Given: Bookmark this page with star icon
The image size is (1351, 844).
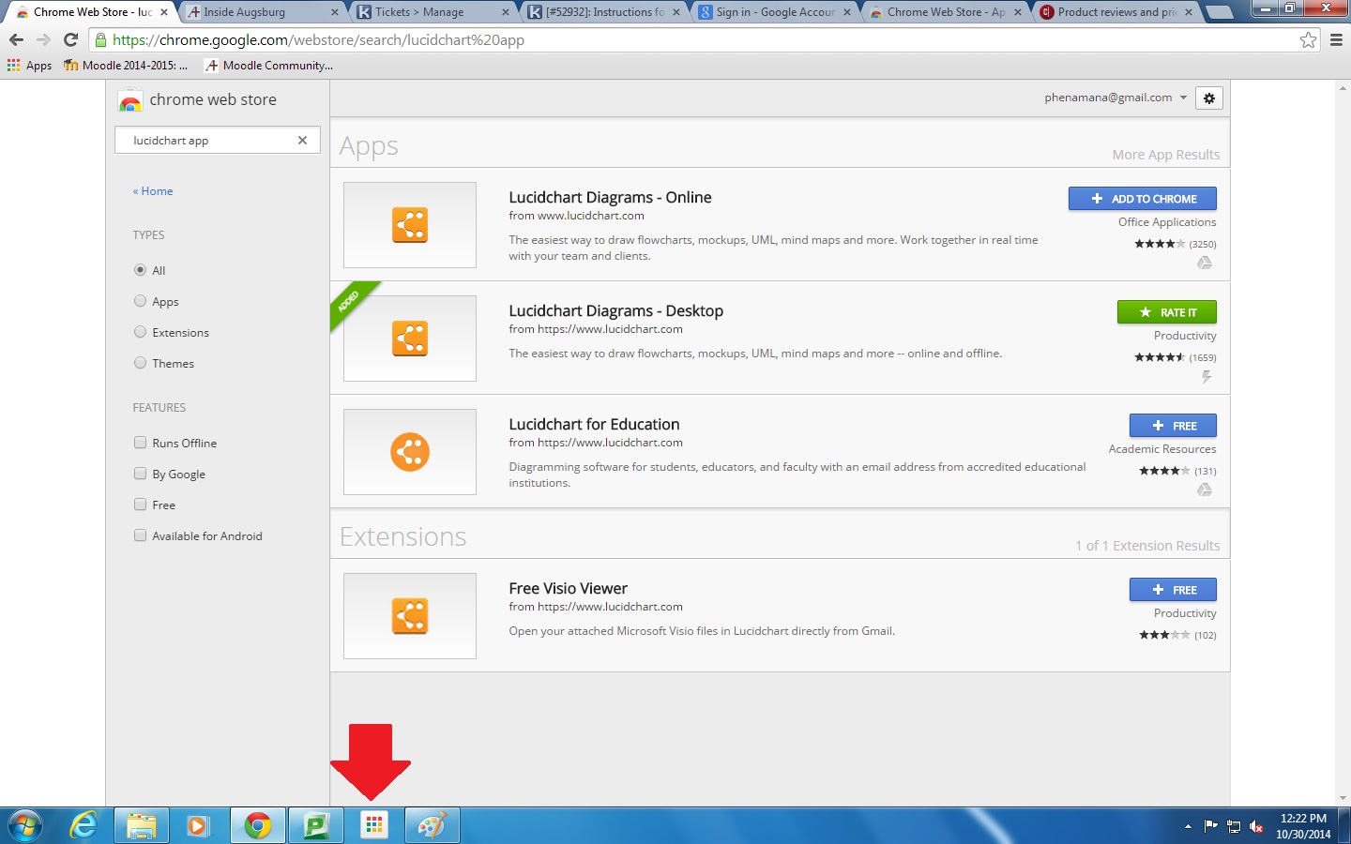Looking at the screenshot, I should [1308, 39].
